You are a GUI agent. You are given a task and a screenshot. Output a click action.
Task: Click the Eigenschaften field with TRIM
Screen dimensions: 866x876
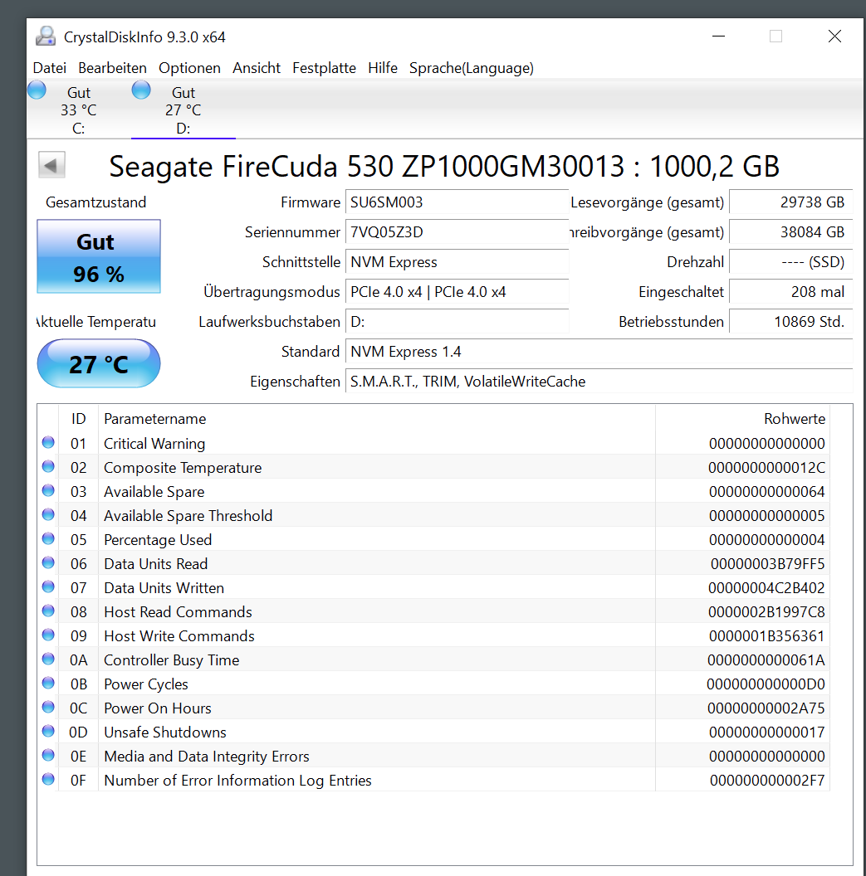click(599, 382)
